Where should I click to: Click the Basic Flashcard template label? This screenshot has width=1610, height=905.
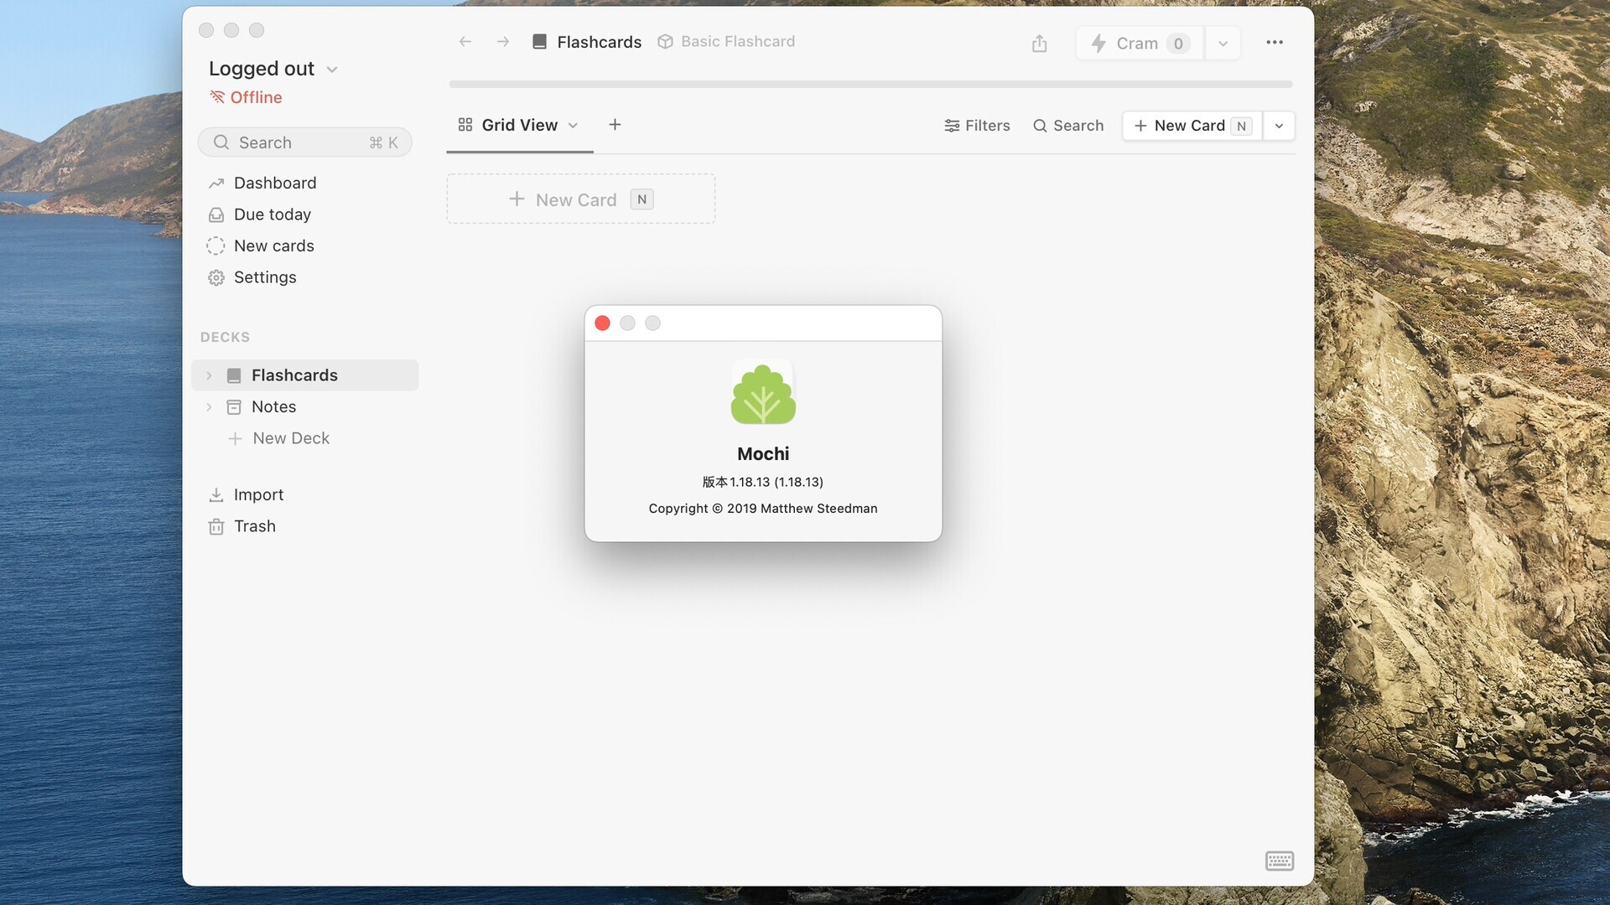[x=726, y=42]
